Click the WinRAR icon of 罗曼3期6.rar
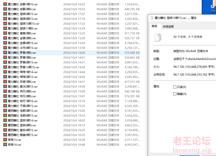This screenshot has width=216, height=156. coord(5,53)
